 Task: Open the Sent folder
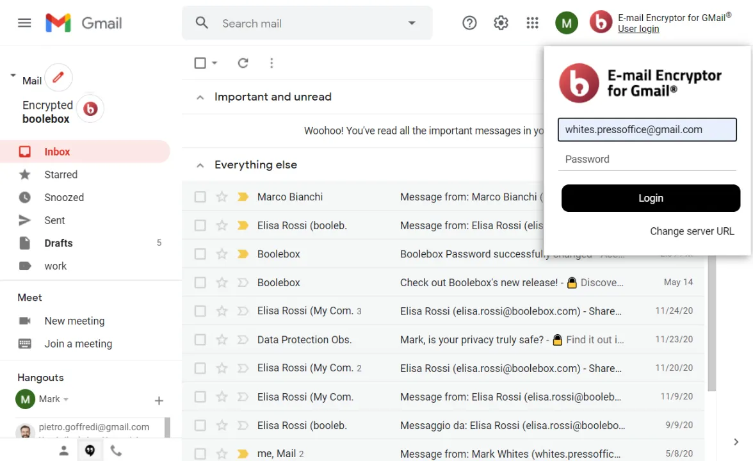pyautogui.click(x=85, y=220)
